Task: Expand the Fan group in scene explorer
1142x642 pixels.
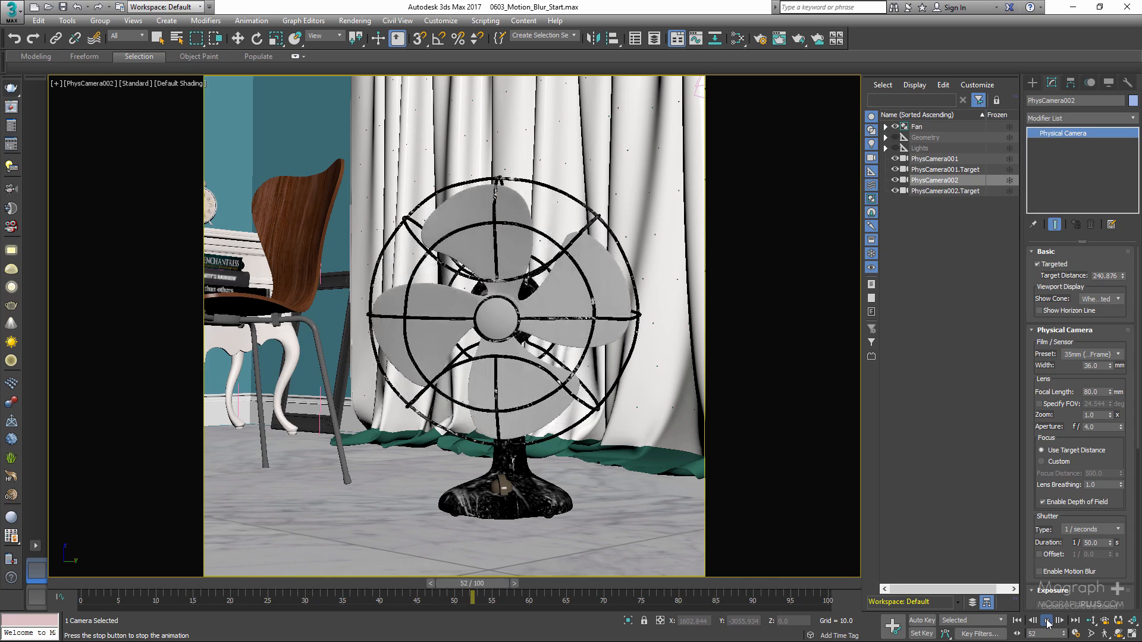Action: click(885, 127)
